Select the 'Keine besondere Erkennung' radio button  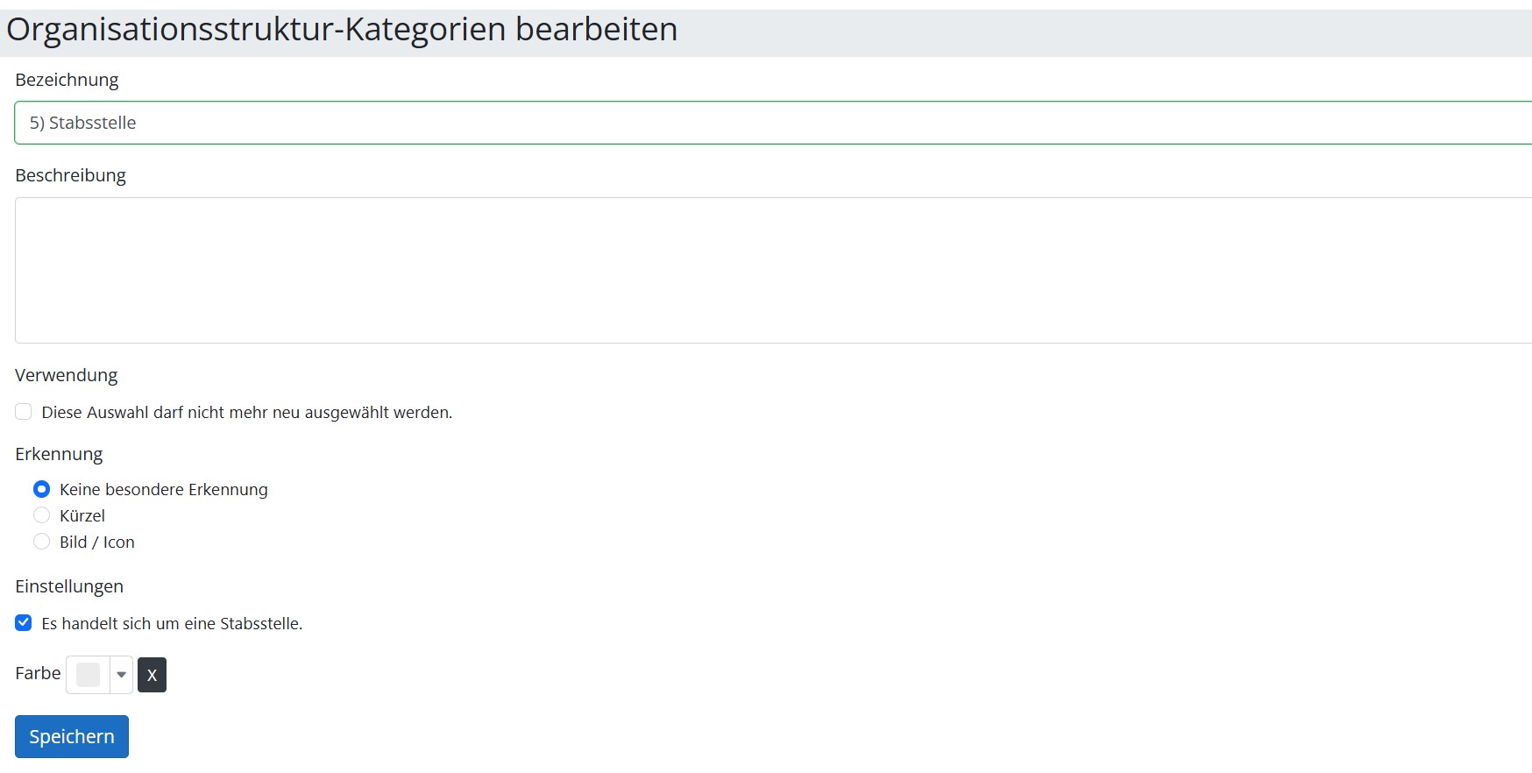41,489
